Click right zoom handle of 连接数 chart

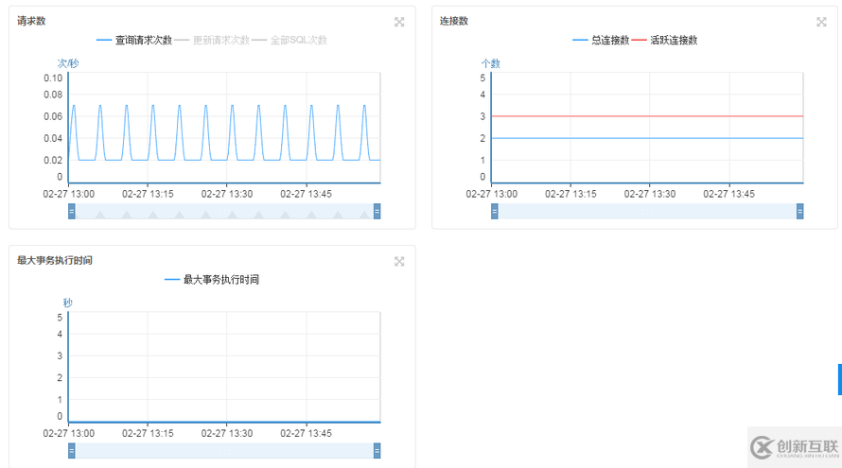pos(800,212)
